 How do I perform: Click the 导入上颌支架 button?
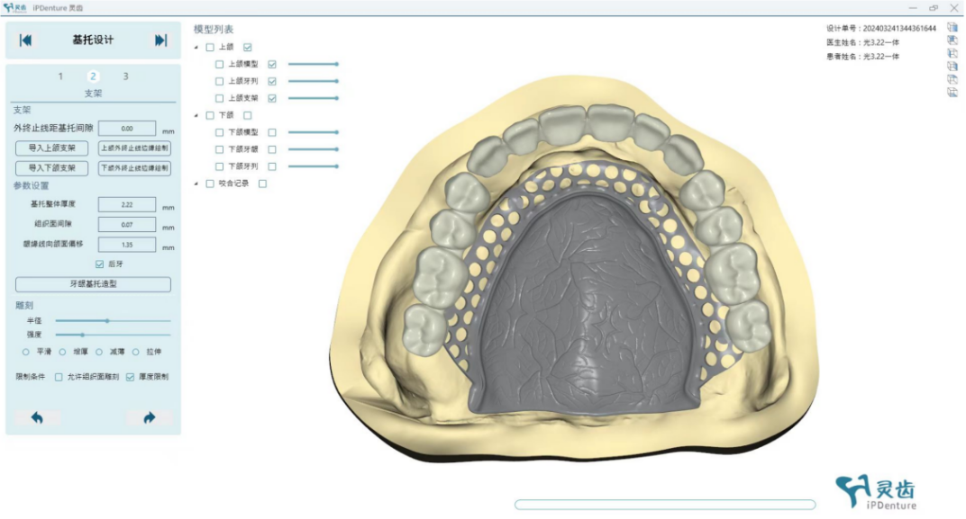coord(52,148)
